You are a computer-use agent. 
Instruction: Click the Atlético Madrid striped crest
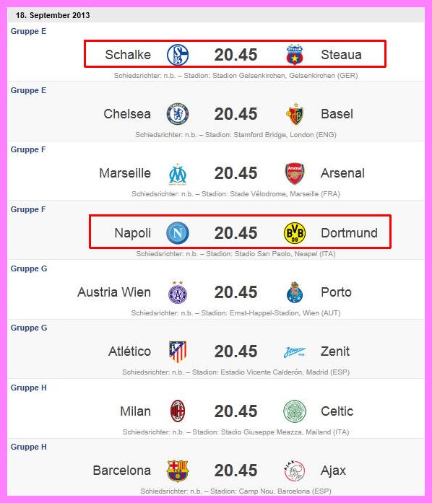[x=178, y=351]
